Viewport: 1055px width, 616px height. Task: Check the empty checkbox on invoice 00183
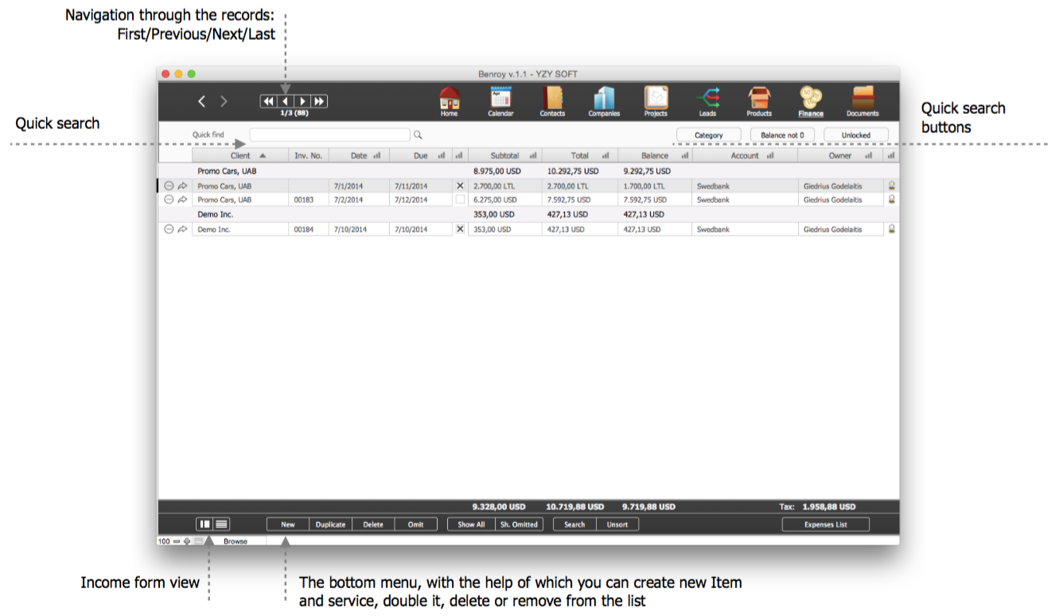pos(460,200)
